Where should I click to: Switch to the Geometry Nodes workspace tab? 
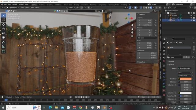(x=114, y=5)
